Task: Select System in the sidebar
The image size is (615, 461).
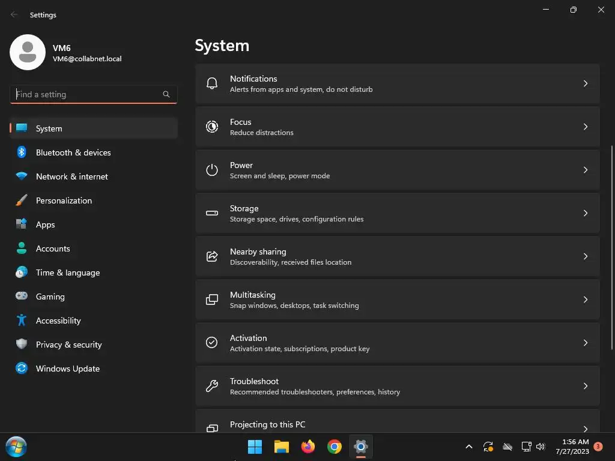Action: click(x=94, y=128)
